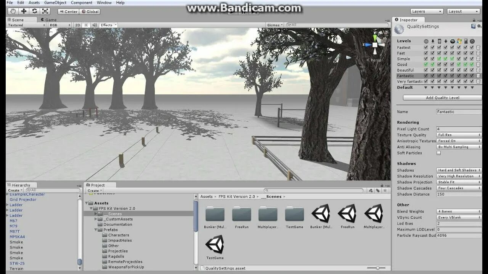Enable the Soft Particles checkbox
The height and width of the screenshot is (274, 488).
pos(438,153)
